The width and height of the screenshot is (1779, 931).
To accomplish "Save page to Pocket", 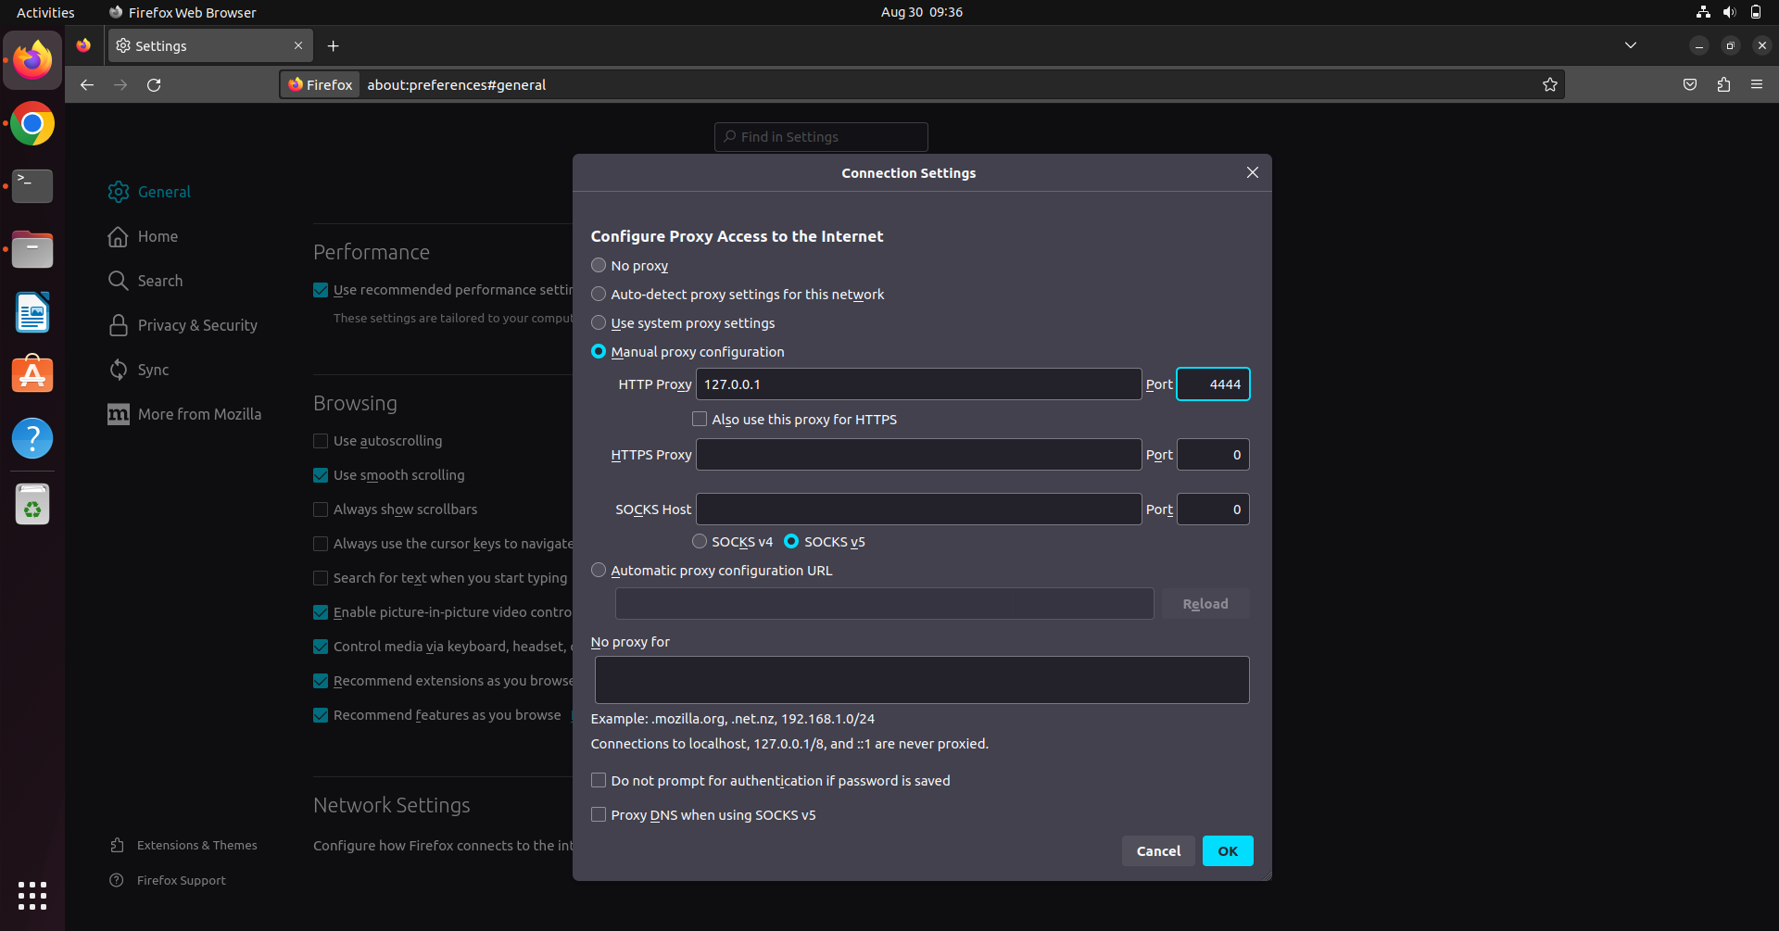I will tap(1689, 84).
